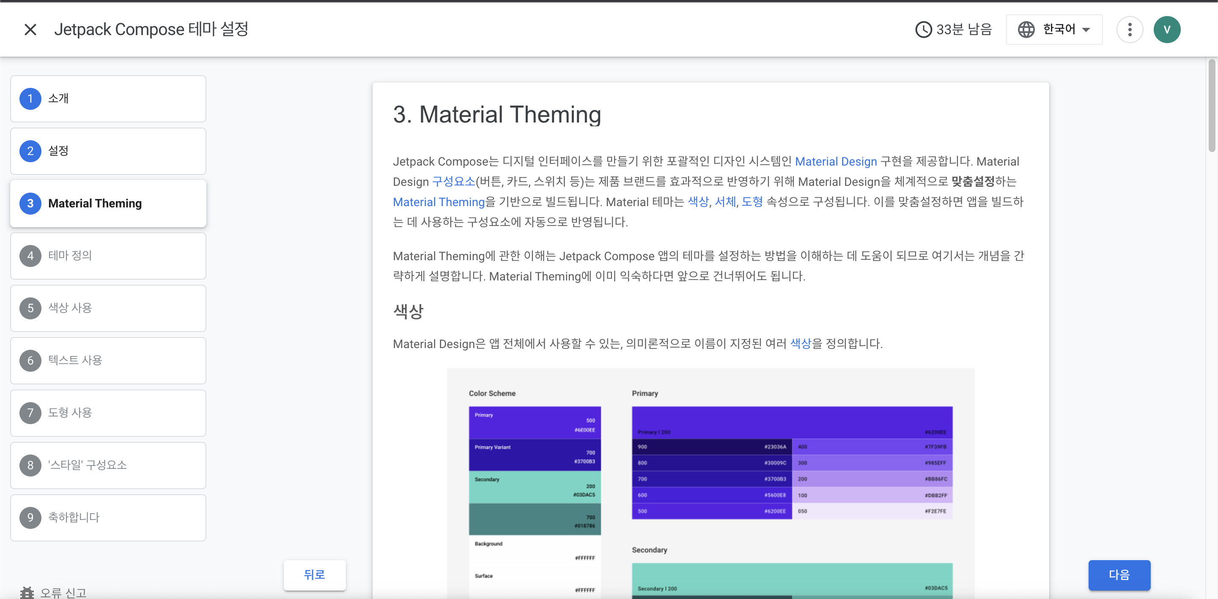Open the 구성요소 link
The image size is (1218, 599).
click(453, 182)
